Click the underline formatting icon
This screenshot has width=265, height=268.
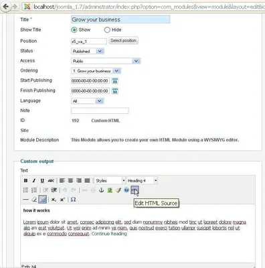tap(42, 180)
